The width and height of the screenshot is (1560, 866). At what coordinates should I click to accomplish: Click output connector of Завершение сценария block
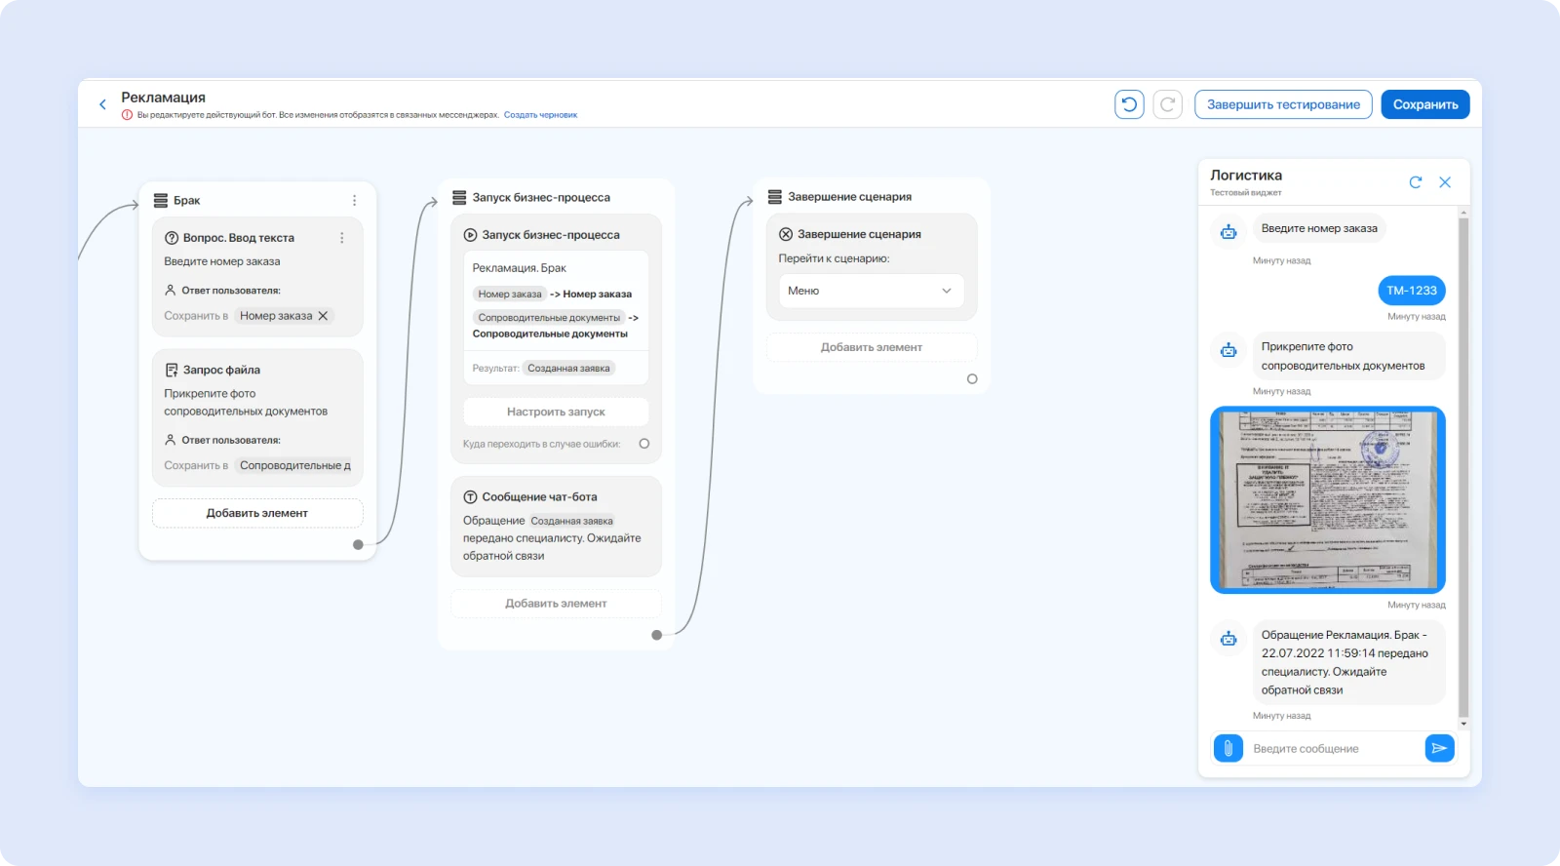[x=972, y=379]
